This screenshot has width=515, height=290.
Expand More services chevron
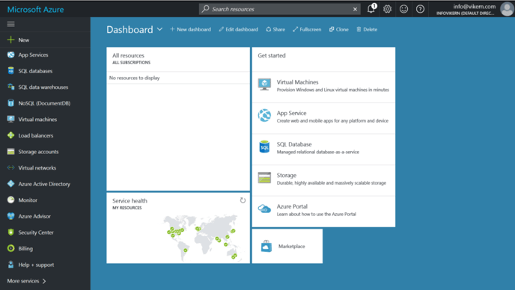pyautogui.click(x=44, y=281)
